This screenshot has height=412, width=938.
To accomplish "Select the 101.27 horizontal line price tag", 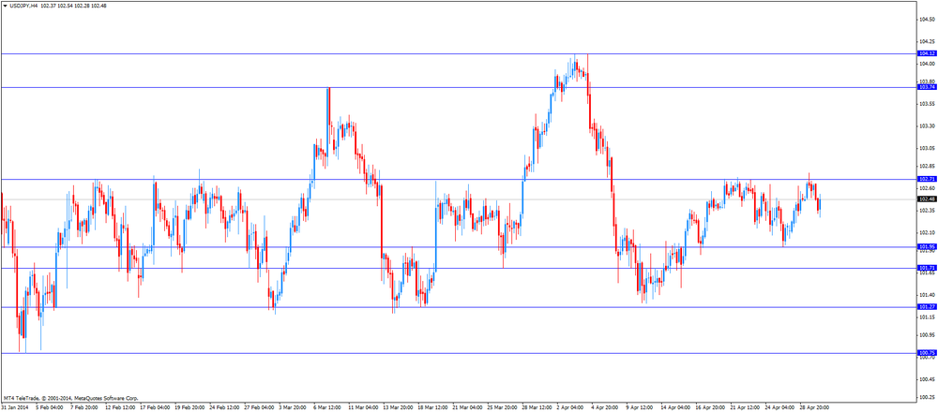I will click(926, 307).
